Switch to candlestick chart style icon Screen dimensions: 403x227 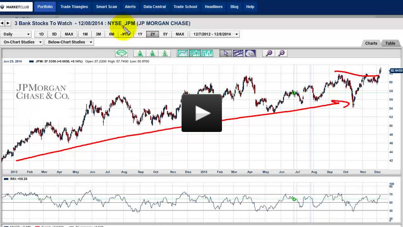coord(195,53)
